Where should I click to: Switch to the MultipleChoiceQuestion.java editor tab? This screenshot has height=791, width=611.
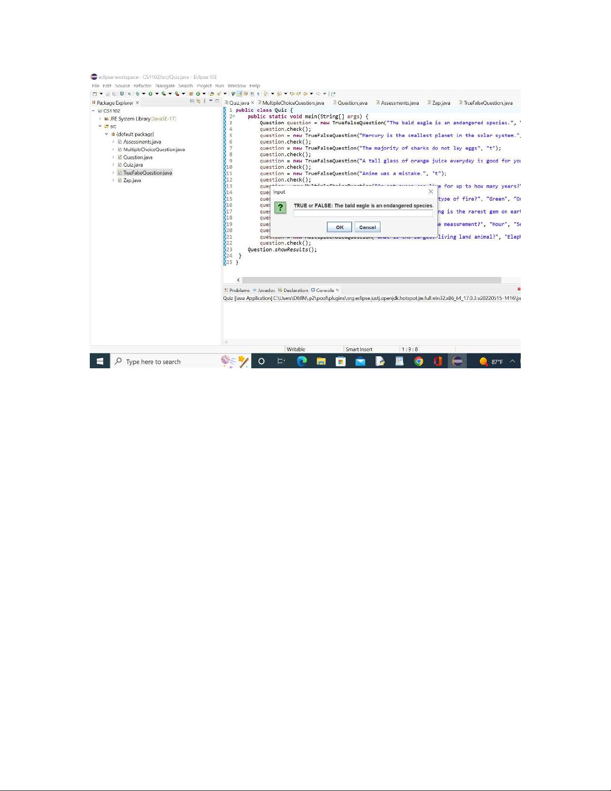point(293,103)
